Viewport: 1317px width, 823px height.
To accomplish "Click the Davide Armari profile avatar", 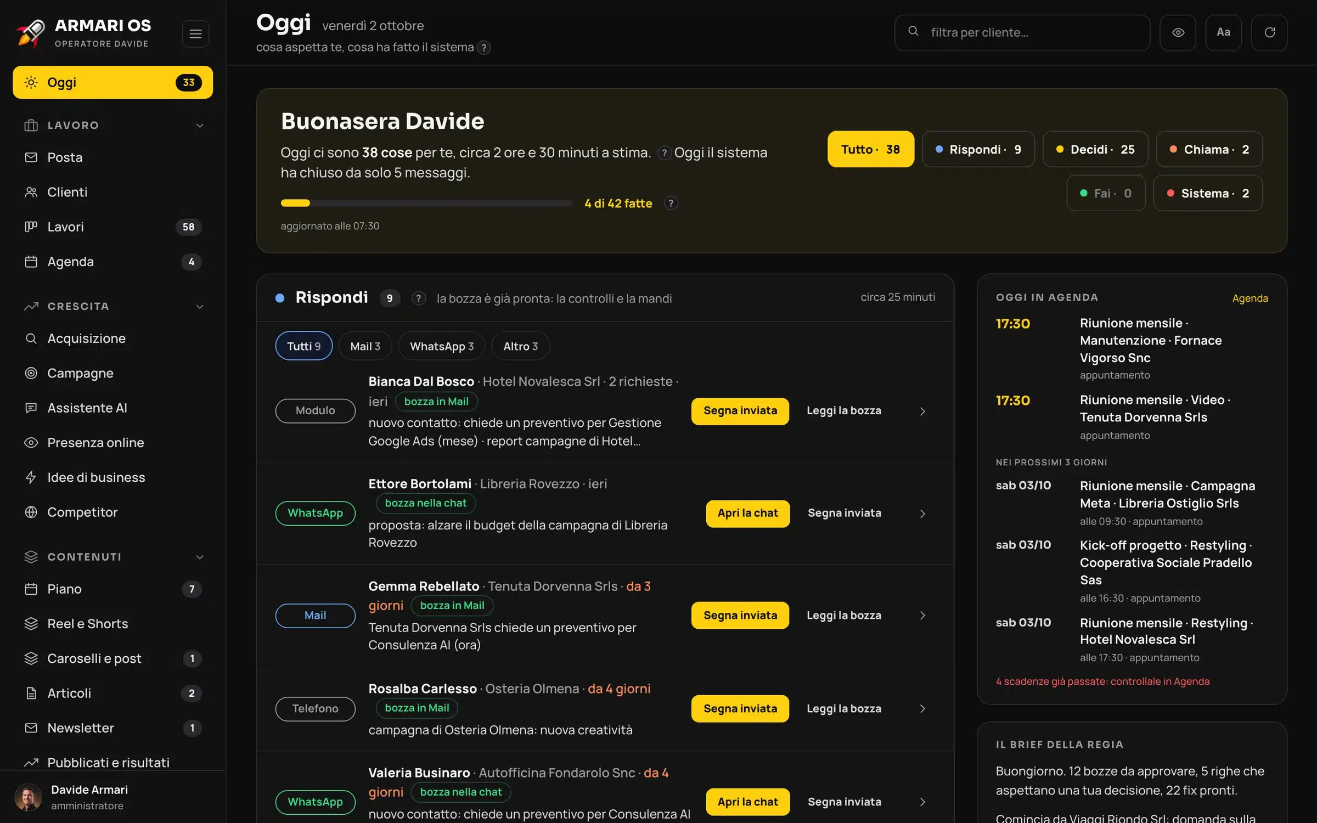I will coord(28,797).
